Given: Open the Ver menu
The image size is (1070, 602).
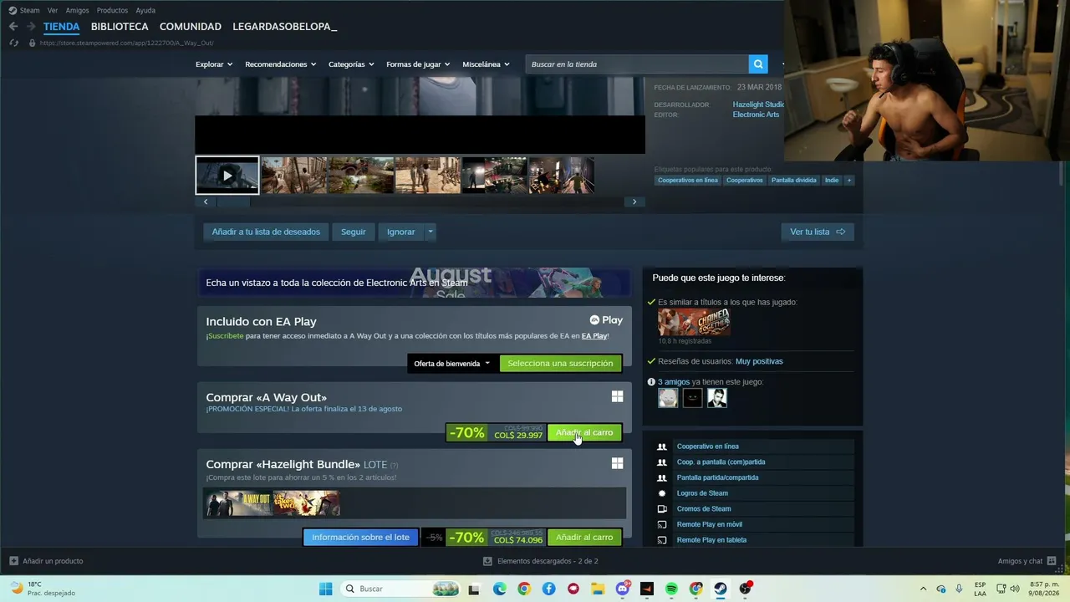Looking at the screenshot, I should (53, 10).
